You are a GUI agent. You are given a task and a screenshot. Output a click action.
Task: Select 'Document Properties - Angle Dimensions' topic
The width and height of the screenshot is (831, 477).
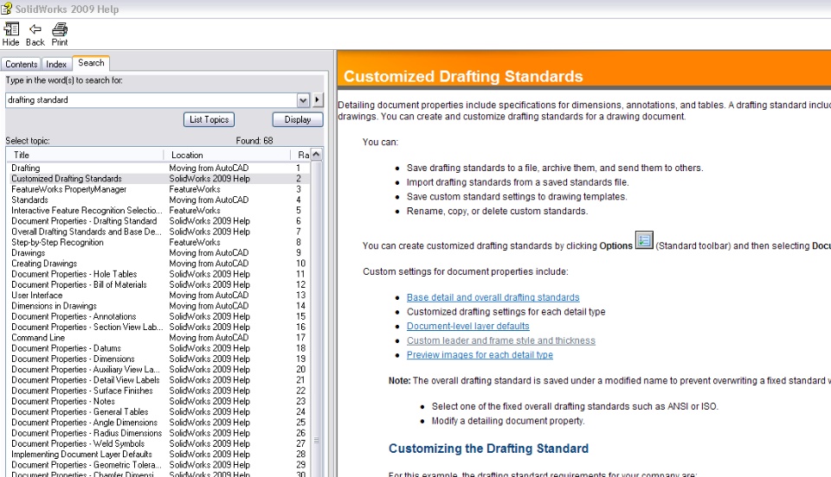tap(159, 422)
